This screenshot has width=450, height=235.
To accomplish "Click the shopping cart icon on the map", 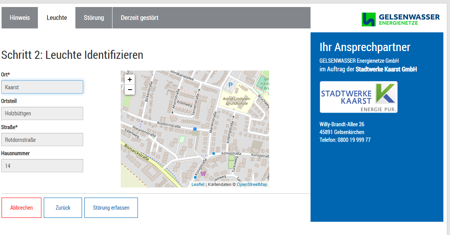I will tap(203, 173).
